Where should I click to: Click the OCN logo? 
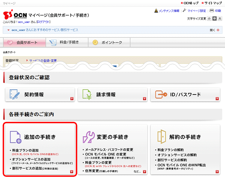[x=15, y=15]
